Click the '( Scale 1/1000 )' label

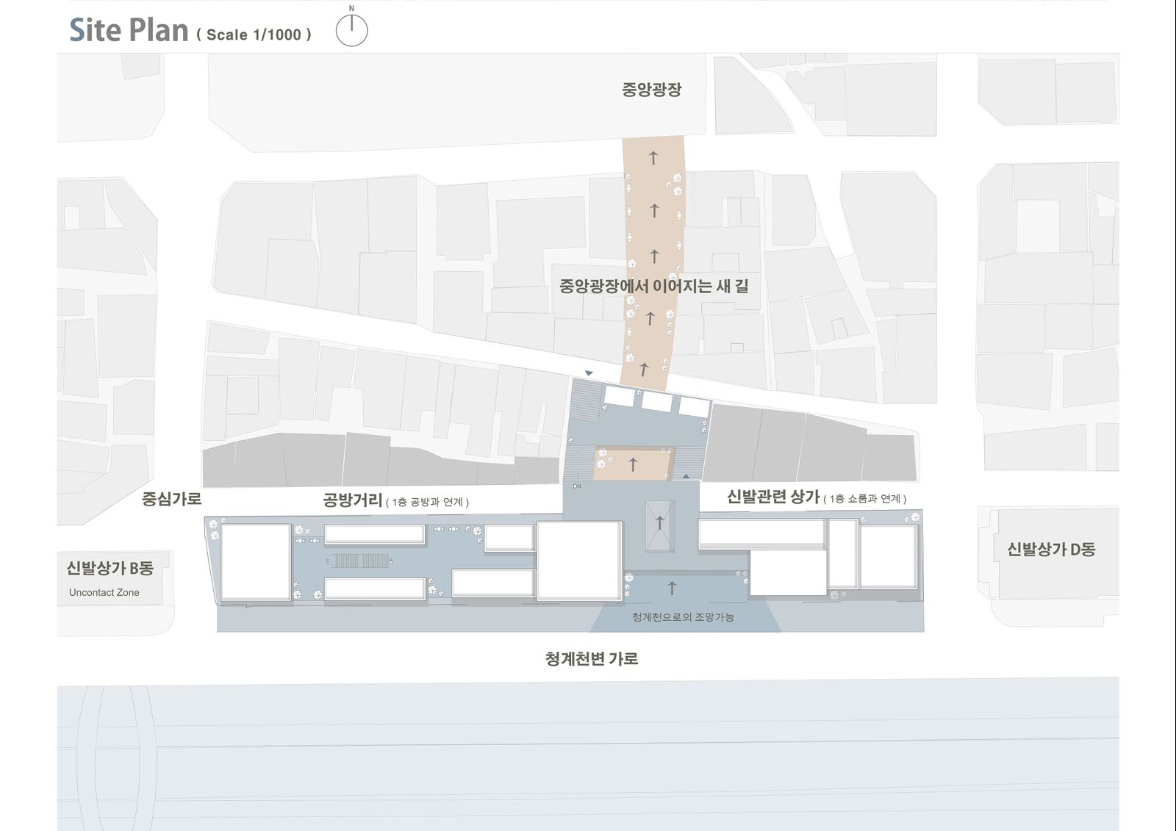pos(254,35)
